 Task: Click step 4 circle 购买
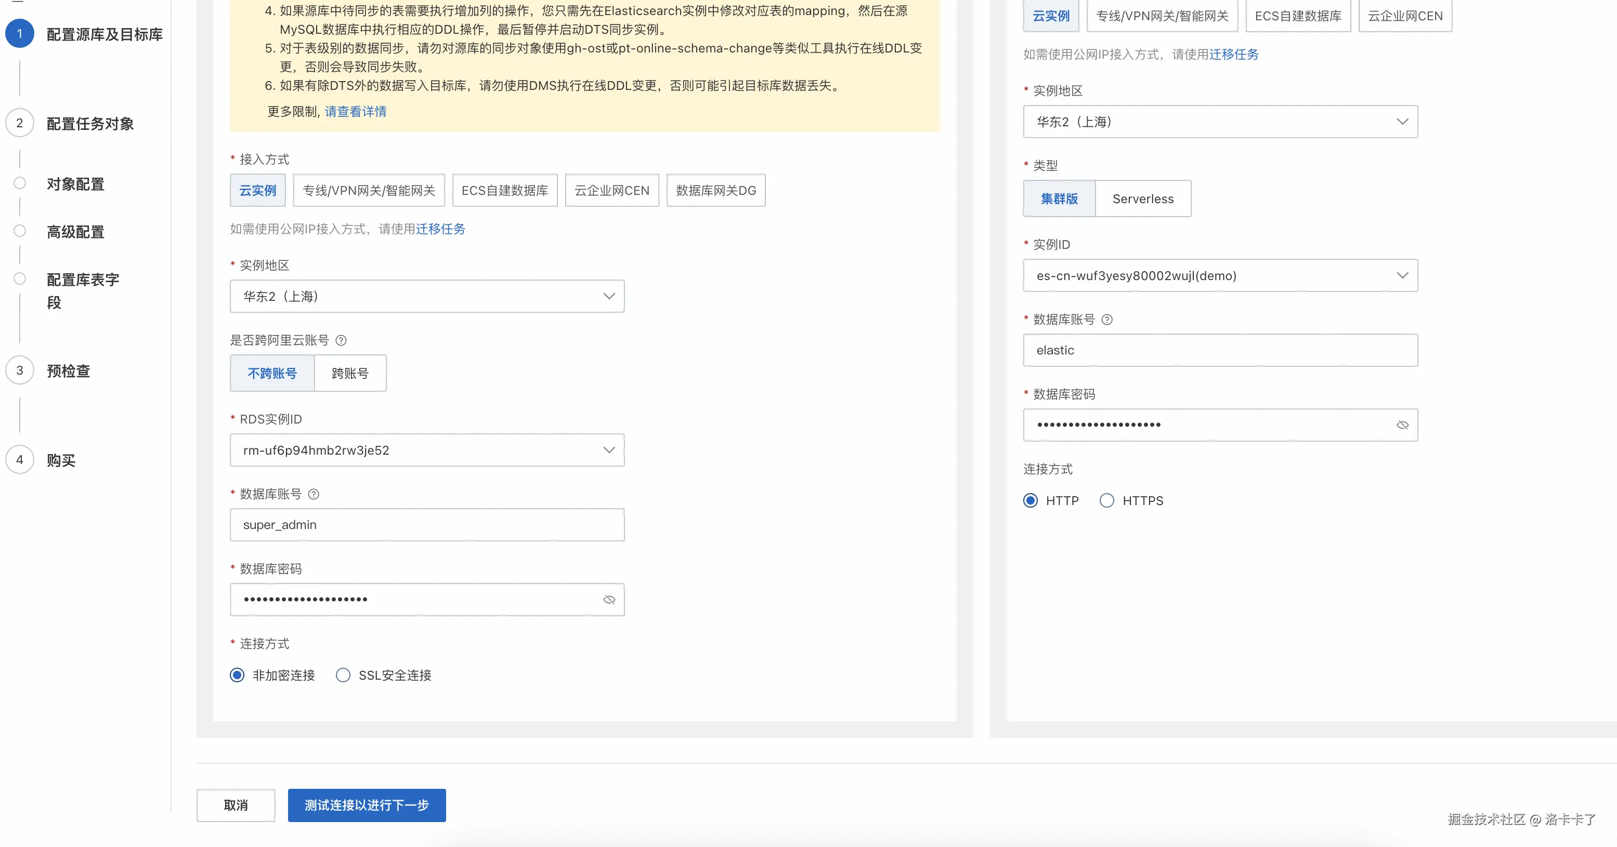19,459
